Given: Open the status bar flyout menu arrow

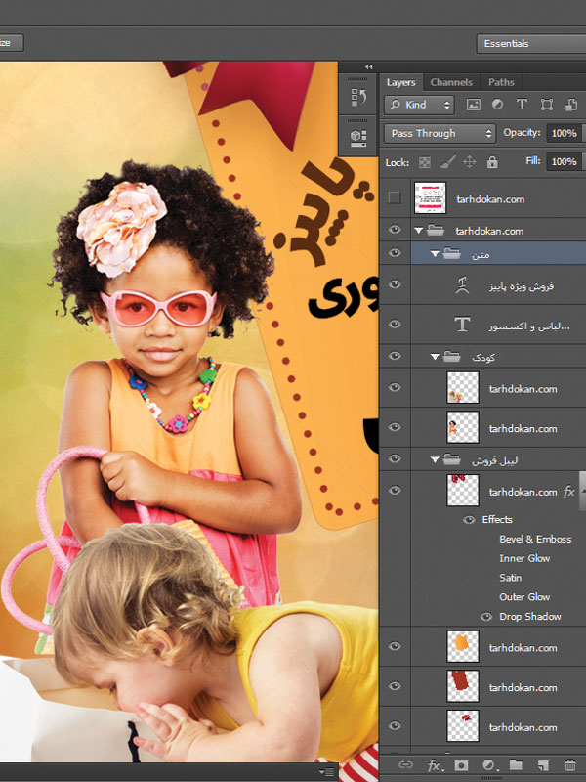Looking at the screenshot, I should [327, 772].
